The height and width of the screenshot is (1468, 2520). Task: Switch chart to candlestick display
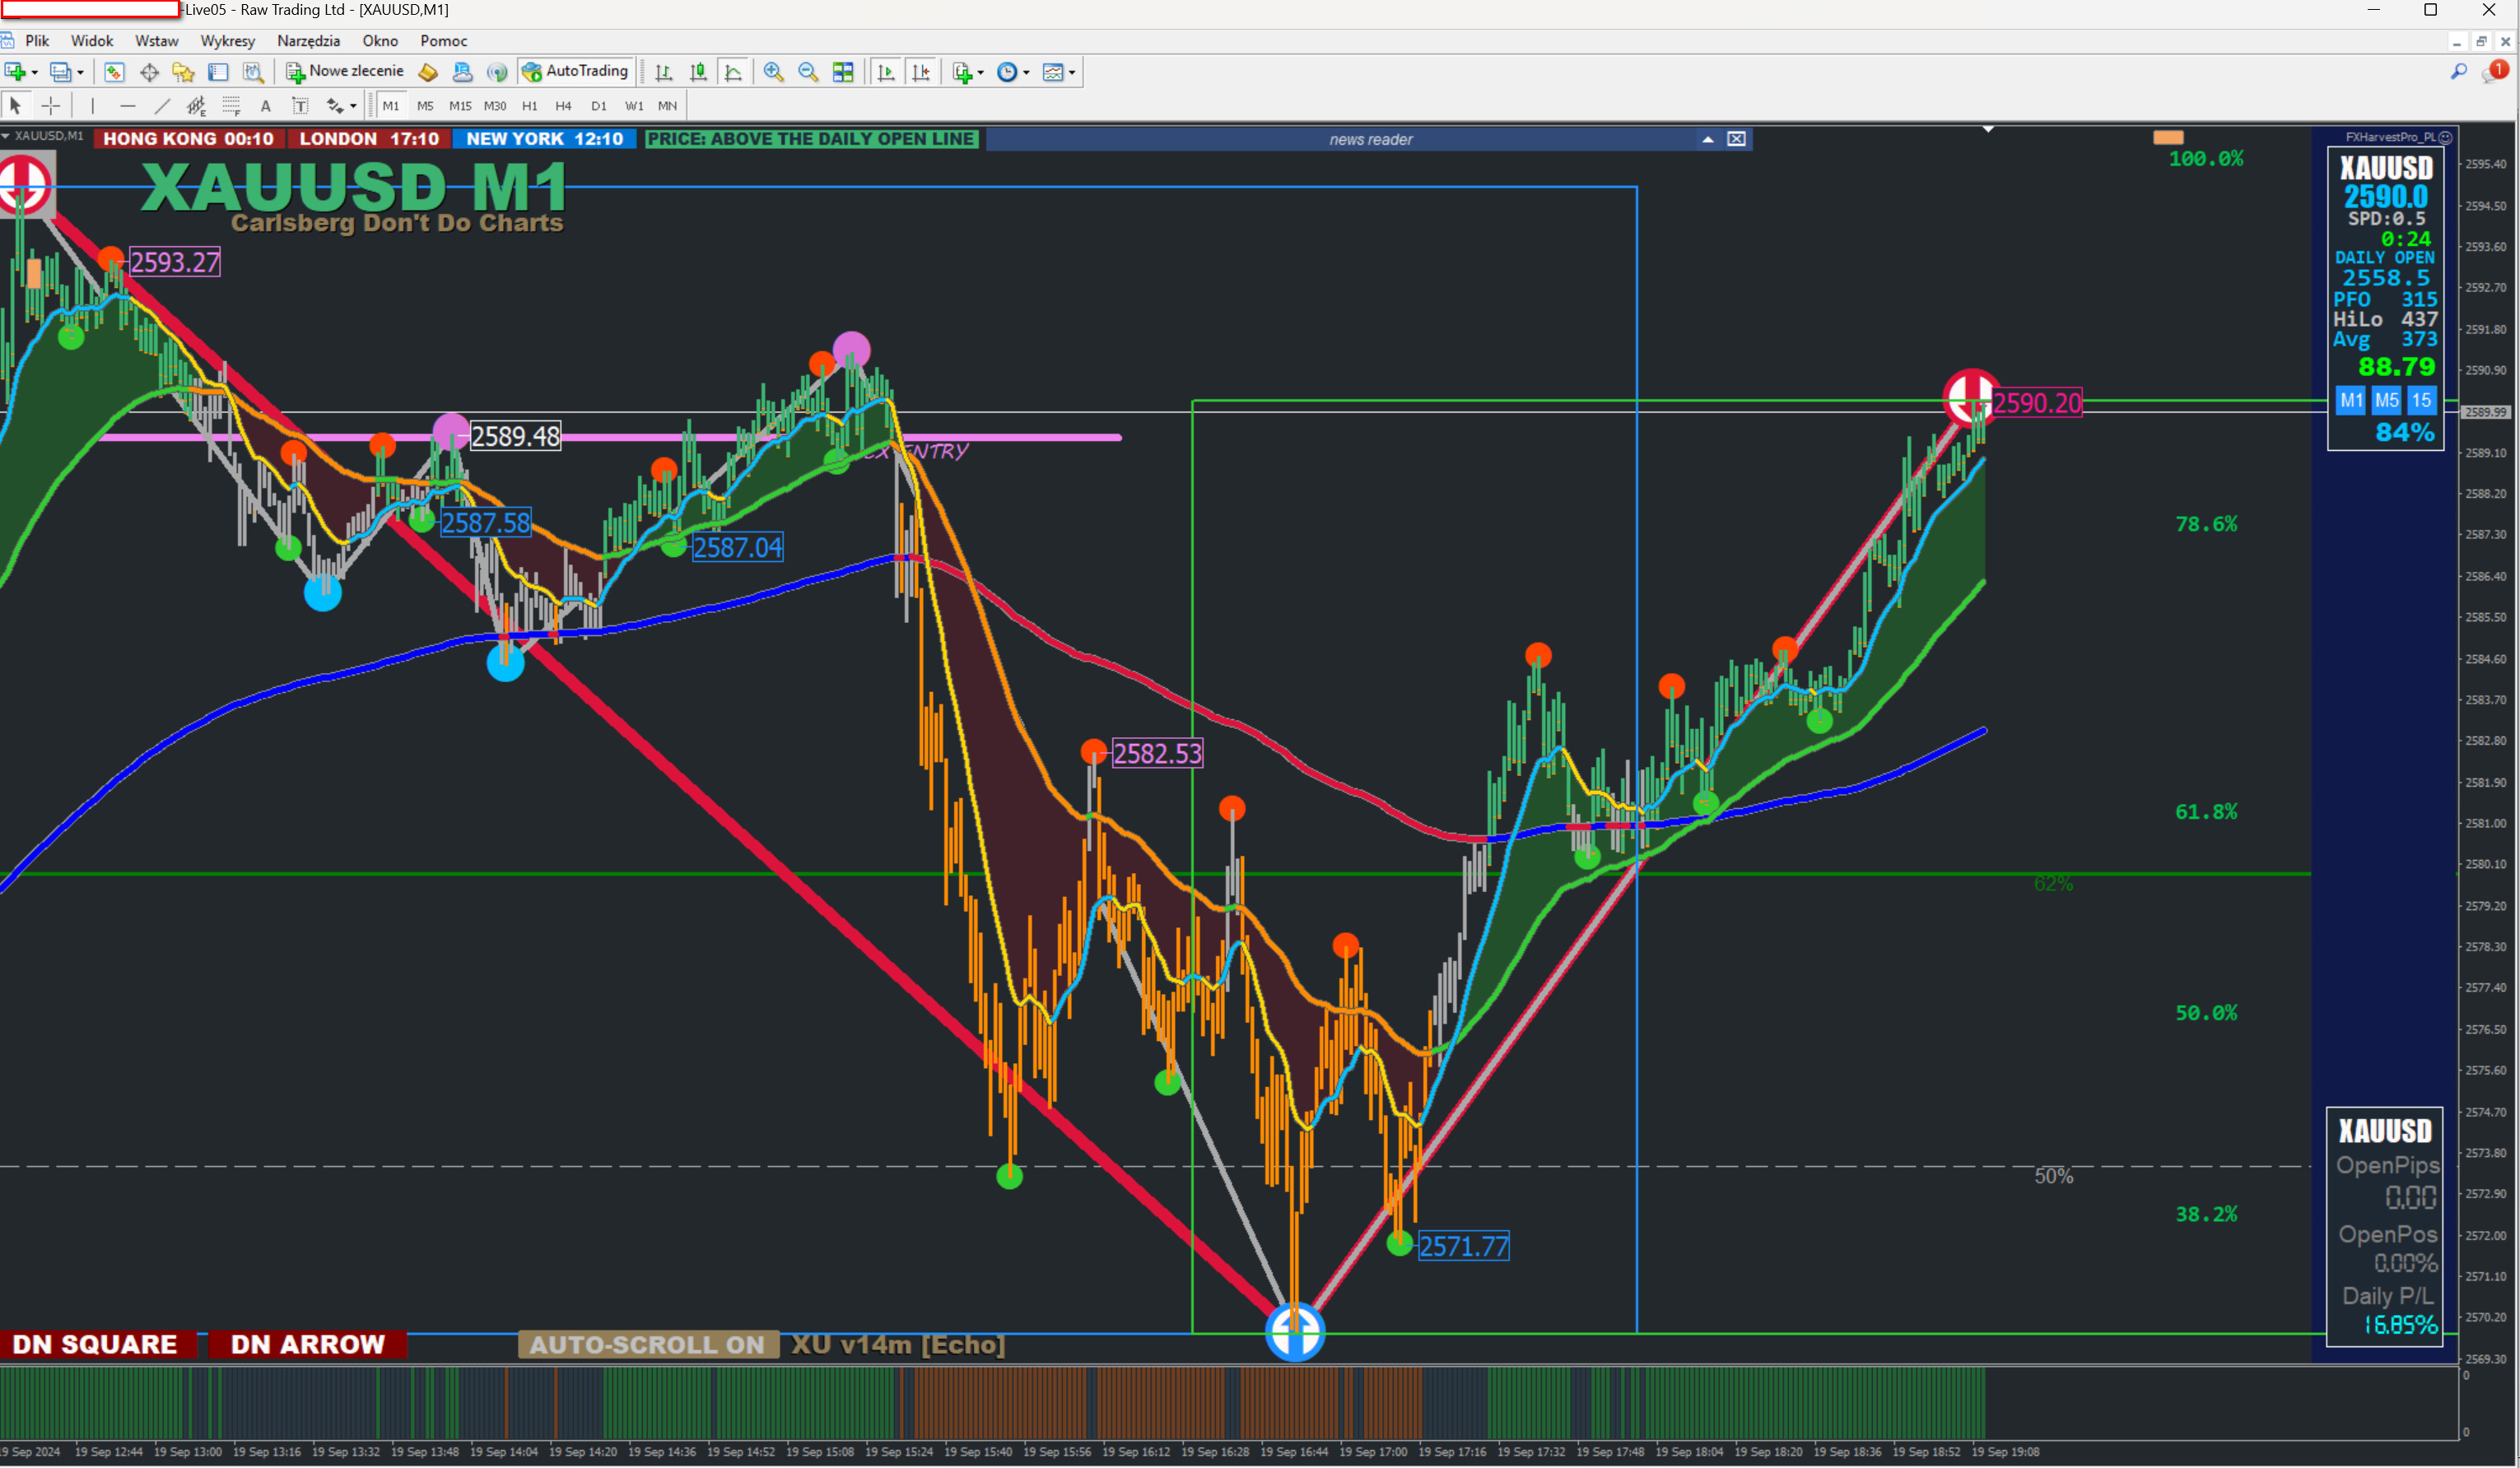pos(698,72)
